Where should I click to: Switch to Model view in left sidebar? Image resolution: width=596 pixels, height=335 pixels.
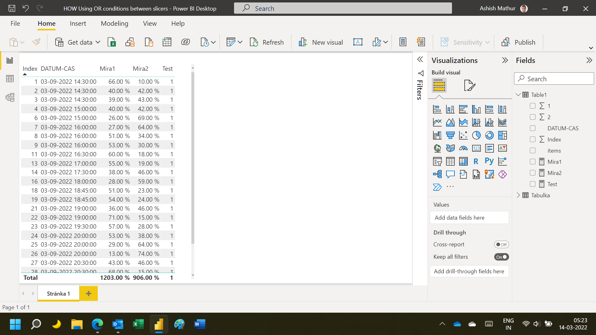[10, 97]
